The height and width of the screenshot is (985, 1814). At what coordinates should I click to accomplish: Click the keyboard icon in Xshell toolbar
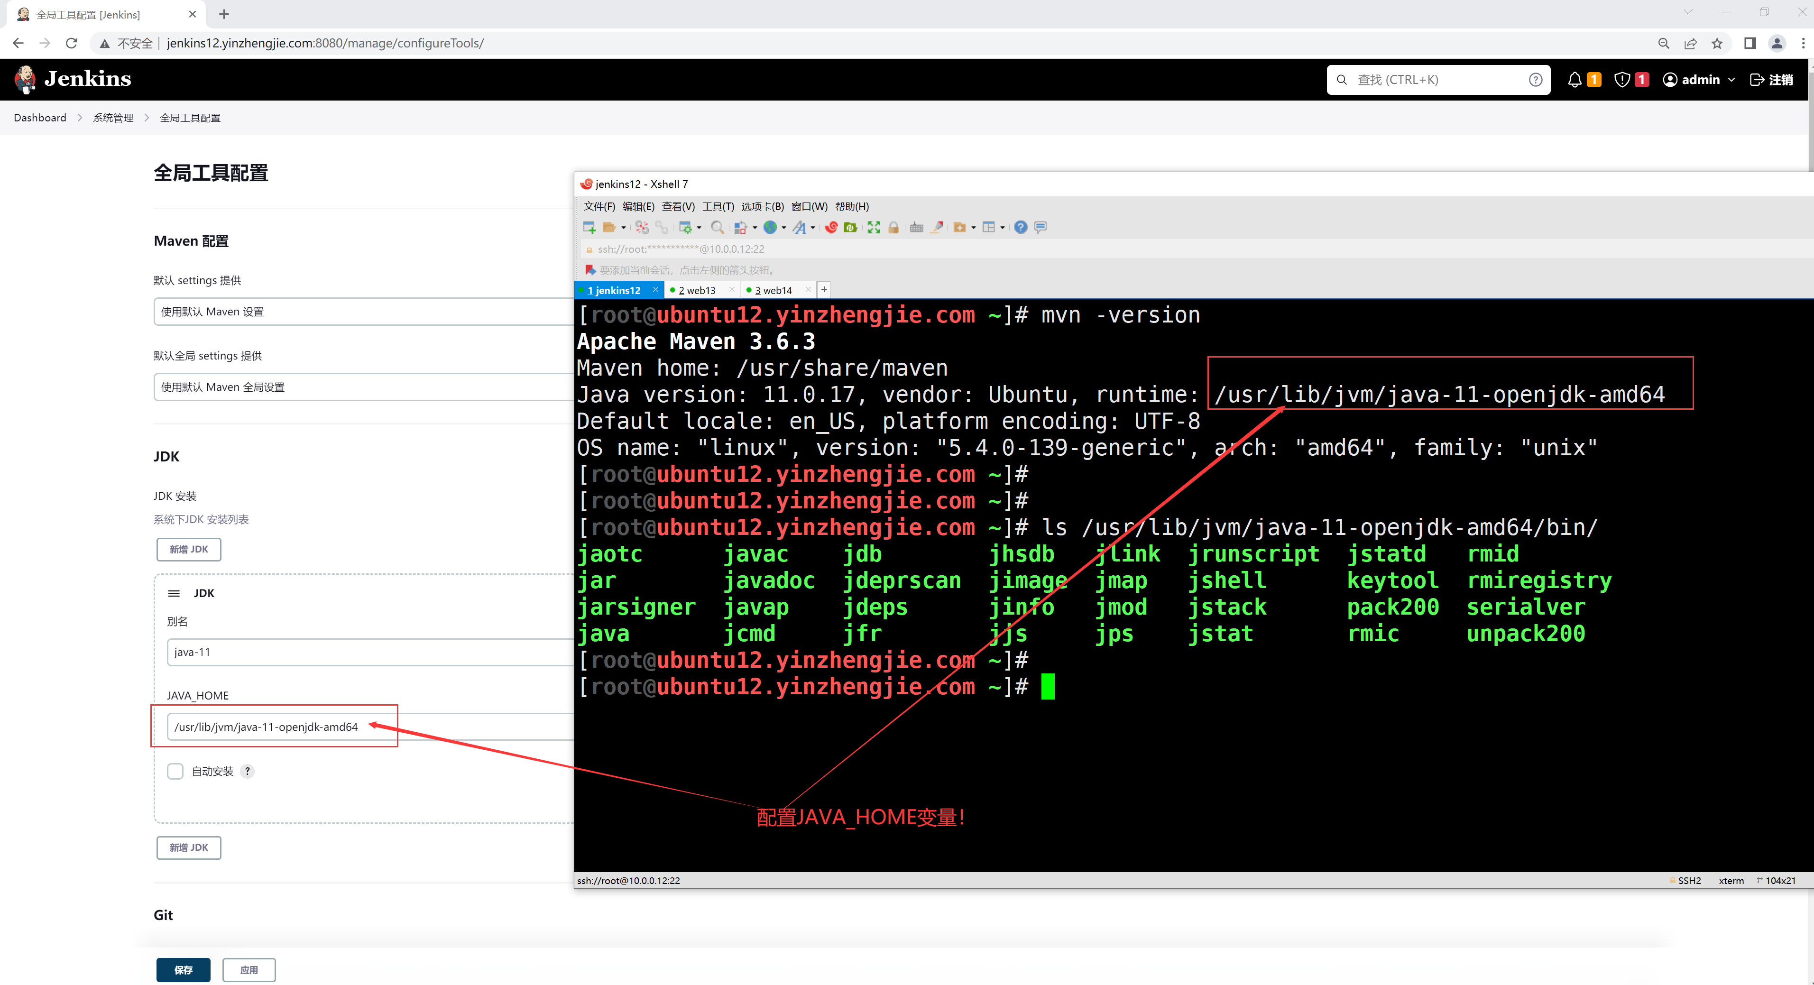coord(916,227)
